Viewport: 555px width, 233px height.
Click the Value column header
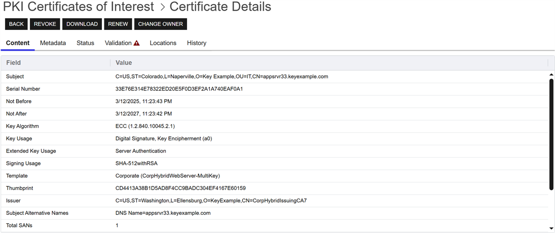pyautogui.click(x=124, y=63)
